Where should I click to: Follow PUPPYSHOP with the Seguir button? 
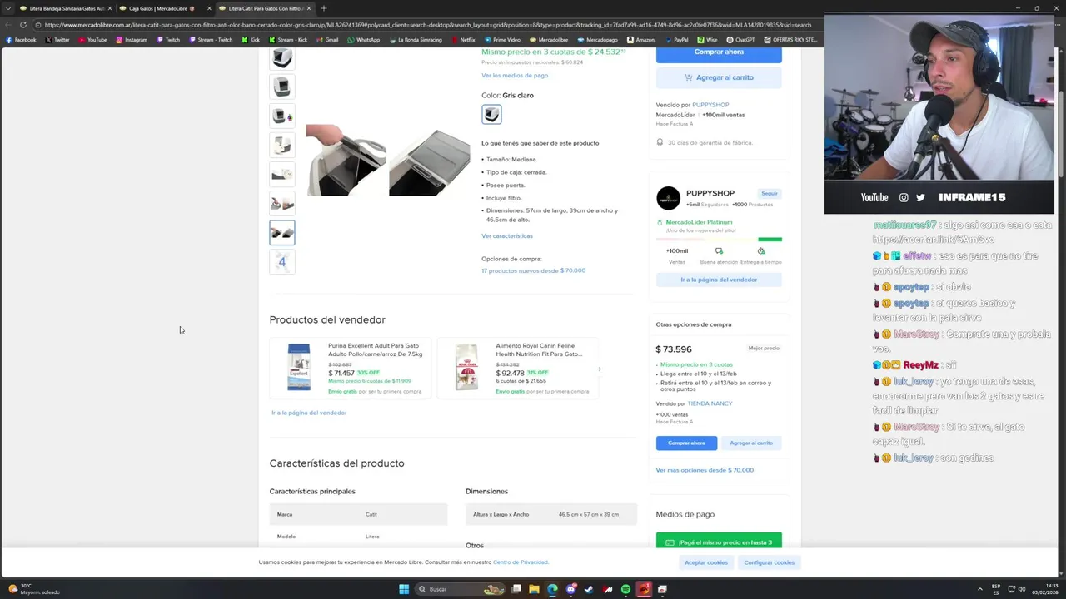(769, 193)
